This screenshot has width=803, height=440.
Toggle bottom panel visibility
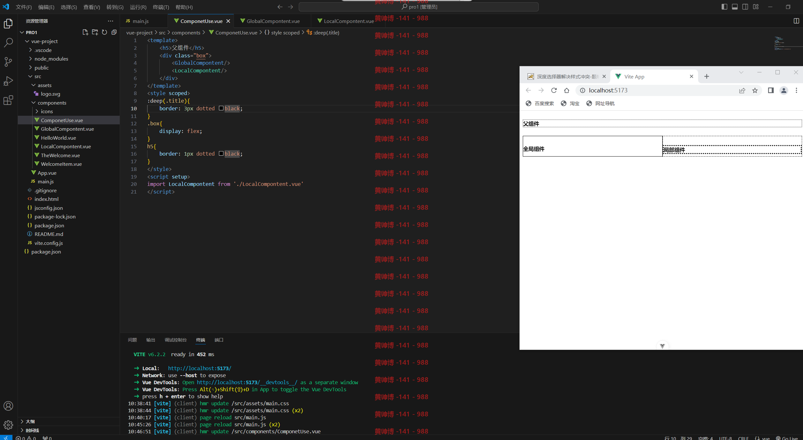click(735, 7)
